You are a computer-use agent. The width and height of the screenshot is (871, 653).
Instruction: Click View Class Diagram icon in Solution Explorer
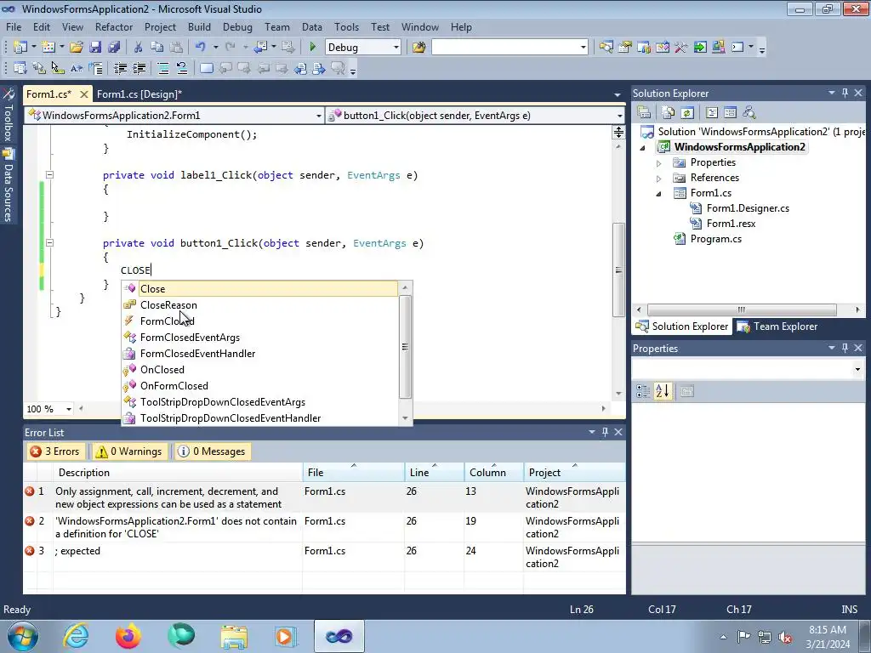coord(749,113)
